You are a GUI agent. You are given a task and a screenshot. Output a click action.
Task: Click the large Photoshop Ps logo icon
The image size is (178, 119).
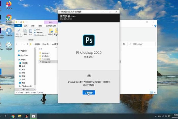coord(89,40)
